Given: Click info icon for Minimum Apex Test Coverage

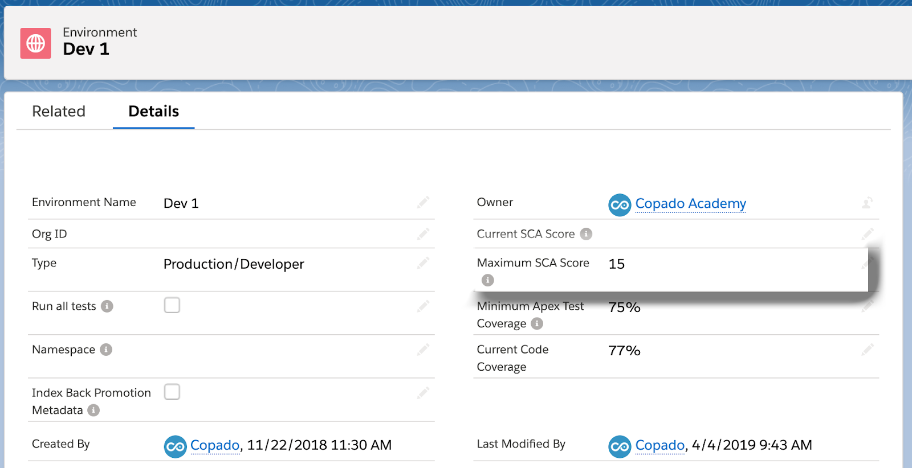Looking at the screenshot, I should coord(537,323).
